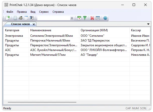Open the Сервис menu
Viewport: 153px width, 112px height.
pos(44,12)
